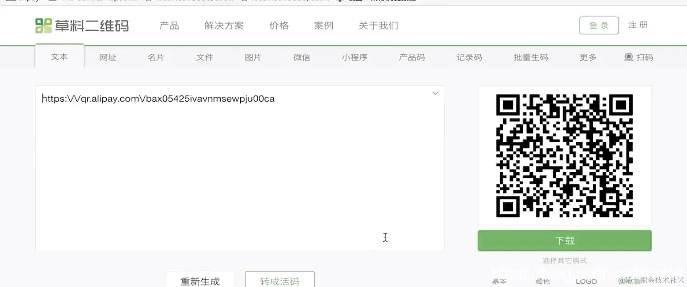Click the green 下载 button
The height and width of the screenshot is (287, 687).
tap(565, 241)
